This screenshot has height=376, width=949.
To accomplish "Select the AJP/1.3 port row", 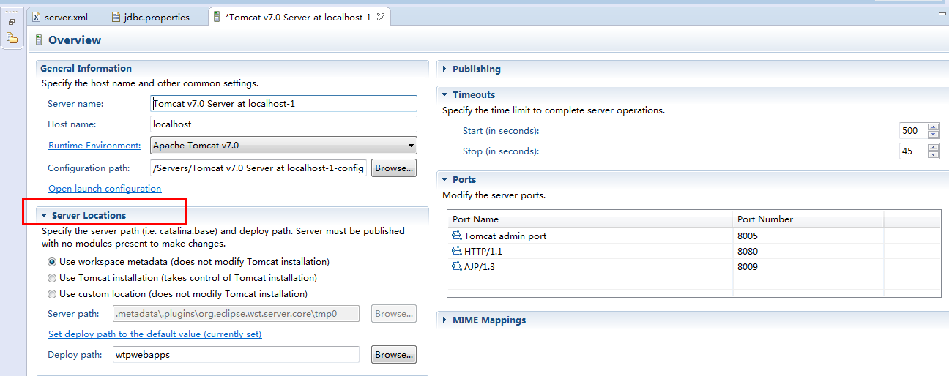I will click(x=693, y=267).
